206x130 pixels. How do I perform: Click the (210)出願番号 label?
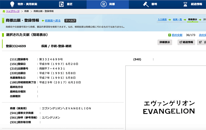pyautogui.click(x=19, y=69)
